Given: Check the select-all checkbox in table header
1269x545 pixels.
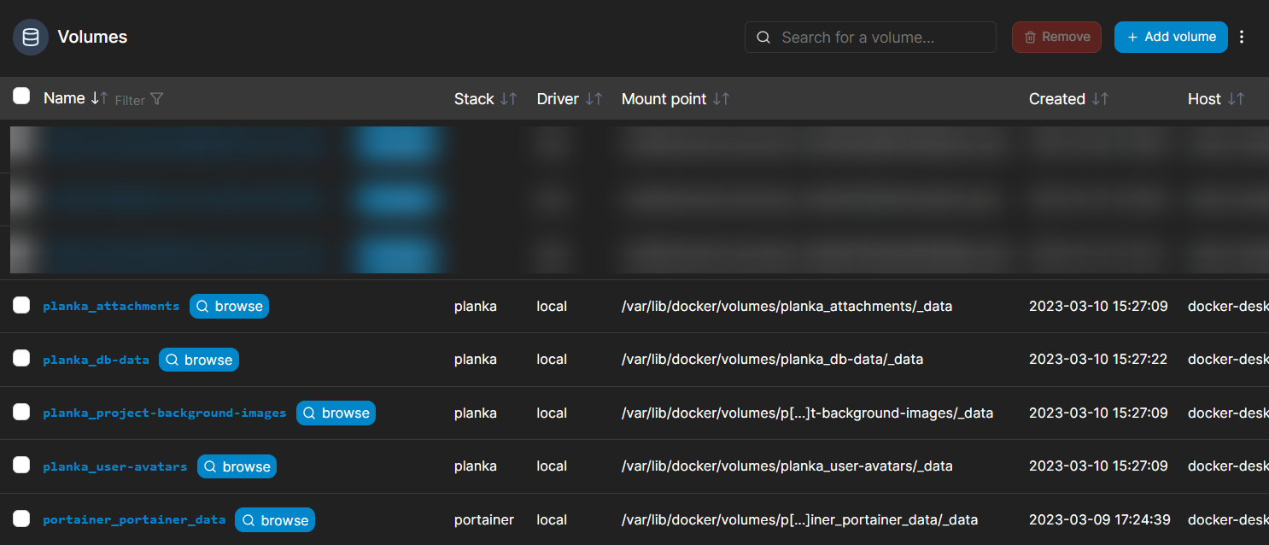Looking at the screenshot, I should 21,96.
